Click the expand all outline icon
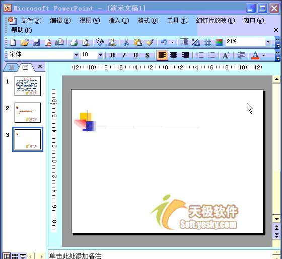 coord(184,42)
